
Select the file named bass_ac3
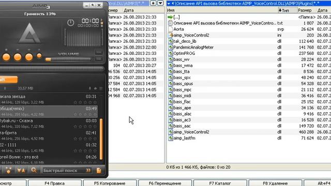pyautogui.click(x=182, y=120)
